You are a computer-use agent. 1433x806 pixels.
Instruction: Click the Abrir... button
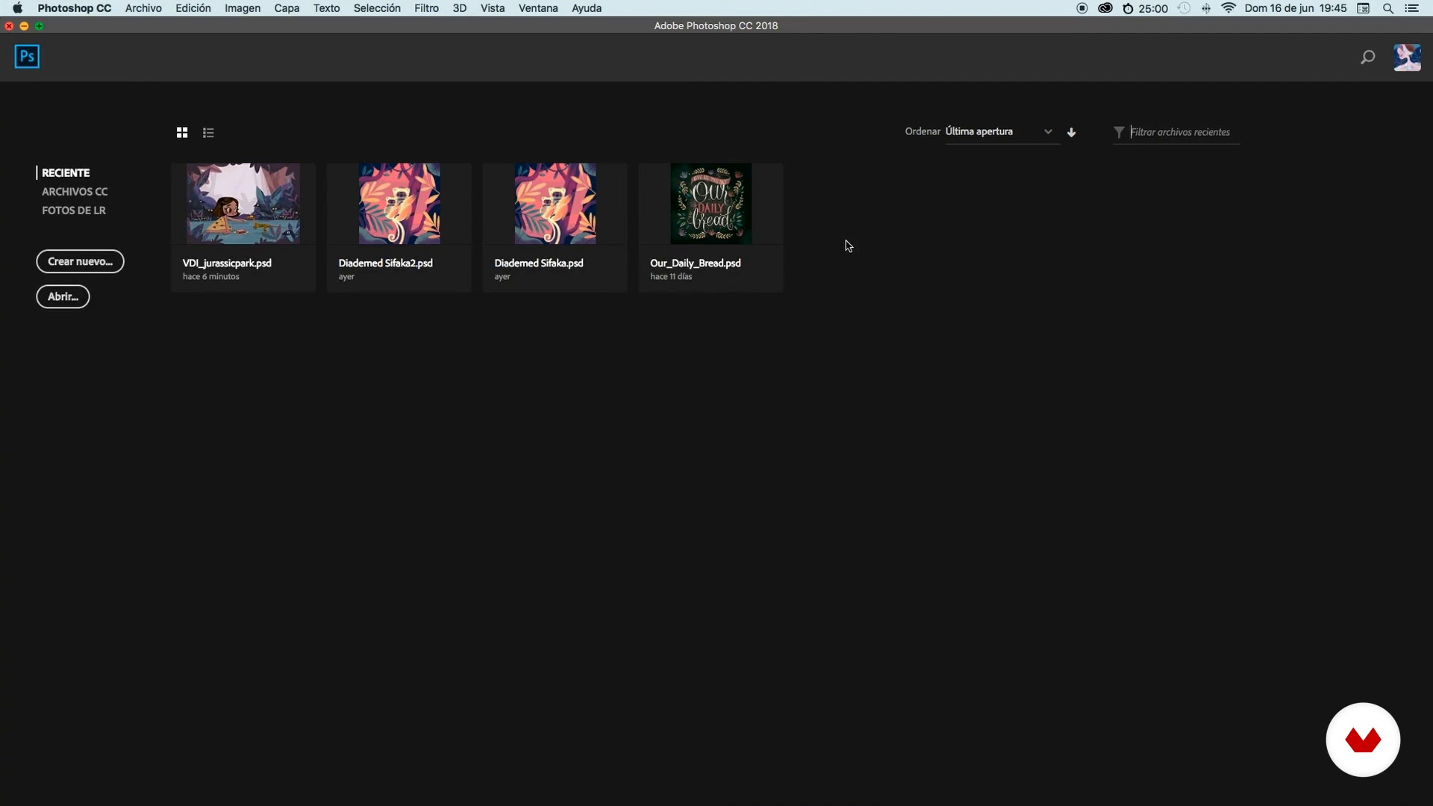63,296
